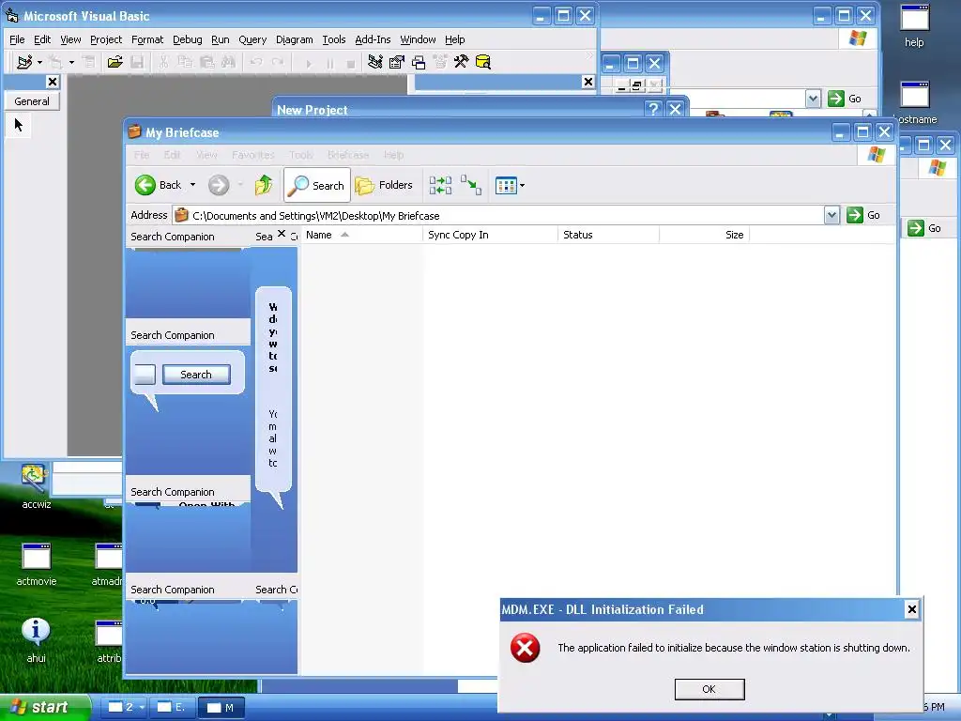Click the Go button of the window behind Visual Basic
961x721 pixels.
[845, 99]
